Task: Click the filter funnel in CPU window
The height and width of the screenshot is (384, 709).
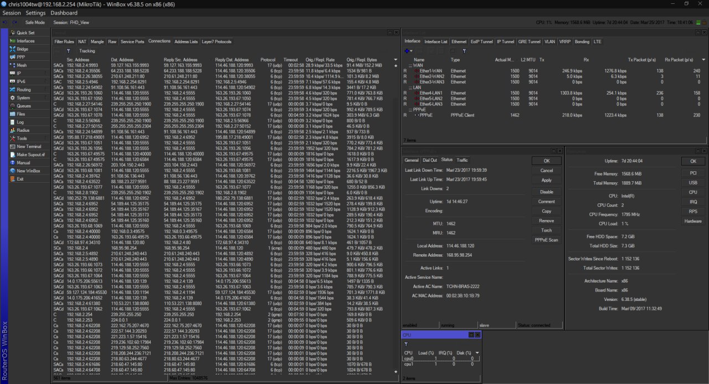Action: pos(406,344)
